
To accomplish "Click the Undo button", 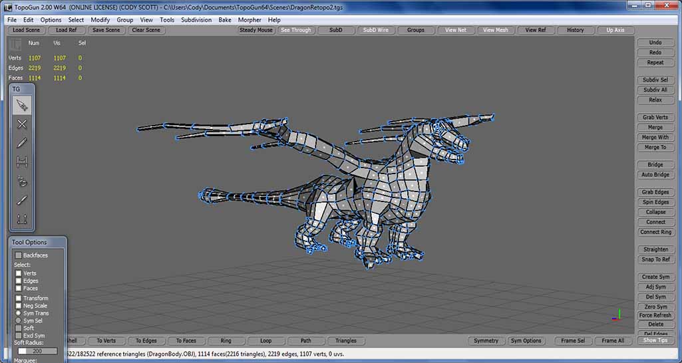I will 655,43.
